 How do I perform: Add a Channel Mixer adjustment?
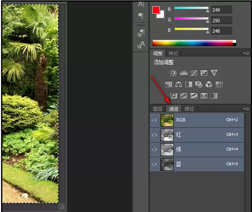(209, 84)
